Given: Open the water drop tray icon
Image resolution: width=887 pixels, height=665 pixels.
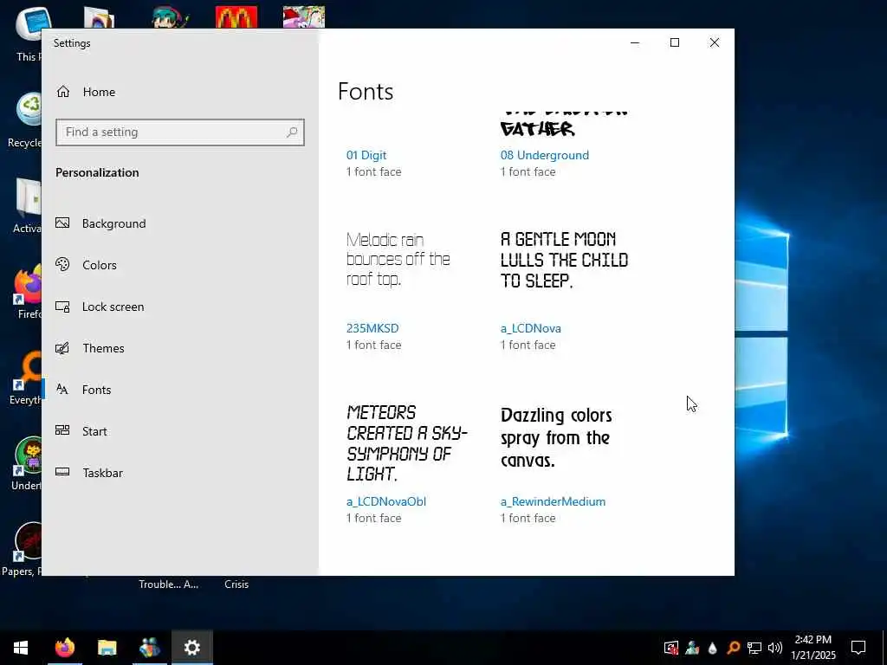Looking at the screenshot, I should click(x=712, y=648).
